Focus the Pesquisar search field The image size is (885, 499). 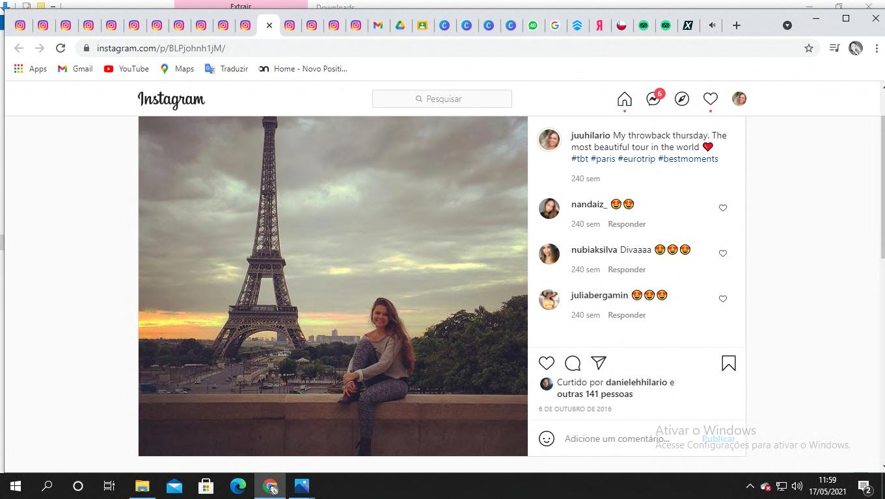pos(442,99)
